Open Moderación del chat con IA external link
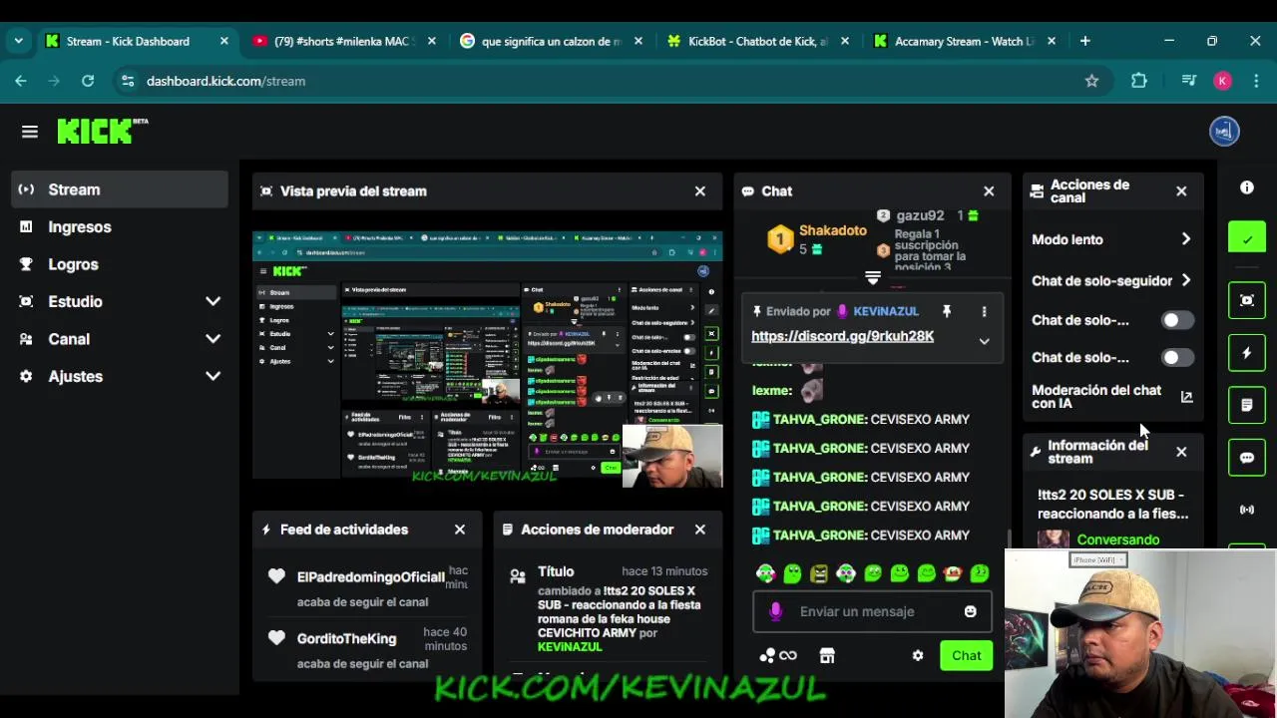 click(x=1186, y=397)
